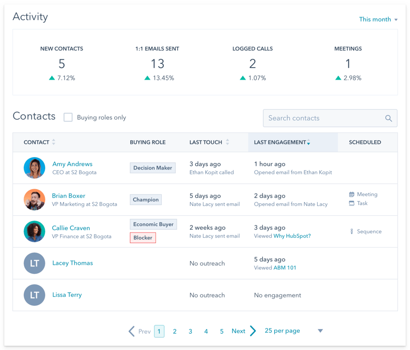
Task: Open Amy Andrews contact link
Action: (72, 164)
